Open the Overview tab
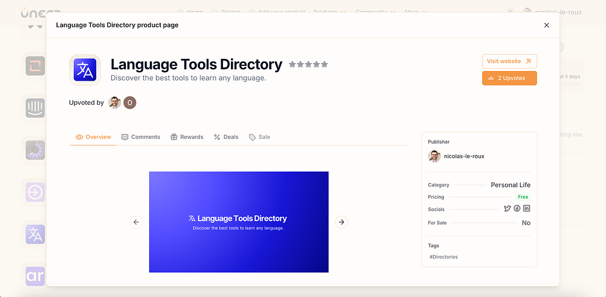This screenshot has height=297, width=606. tap(93, 137)
